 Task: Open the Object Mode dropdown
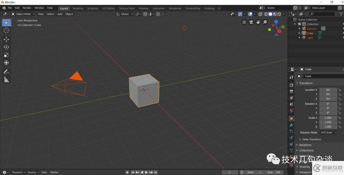click(x=23, y=14)
